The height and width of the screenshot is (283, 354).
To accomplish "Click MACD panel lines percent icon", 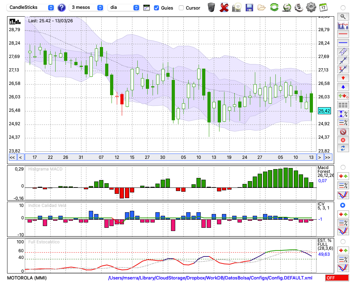I will [343, 185].
